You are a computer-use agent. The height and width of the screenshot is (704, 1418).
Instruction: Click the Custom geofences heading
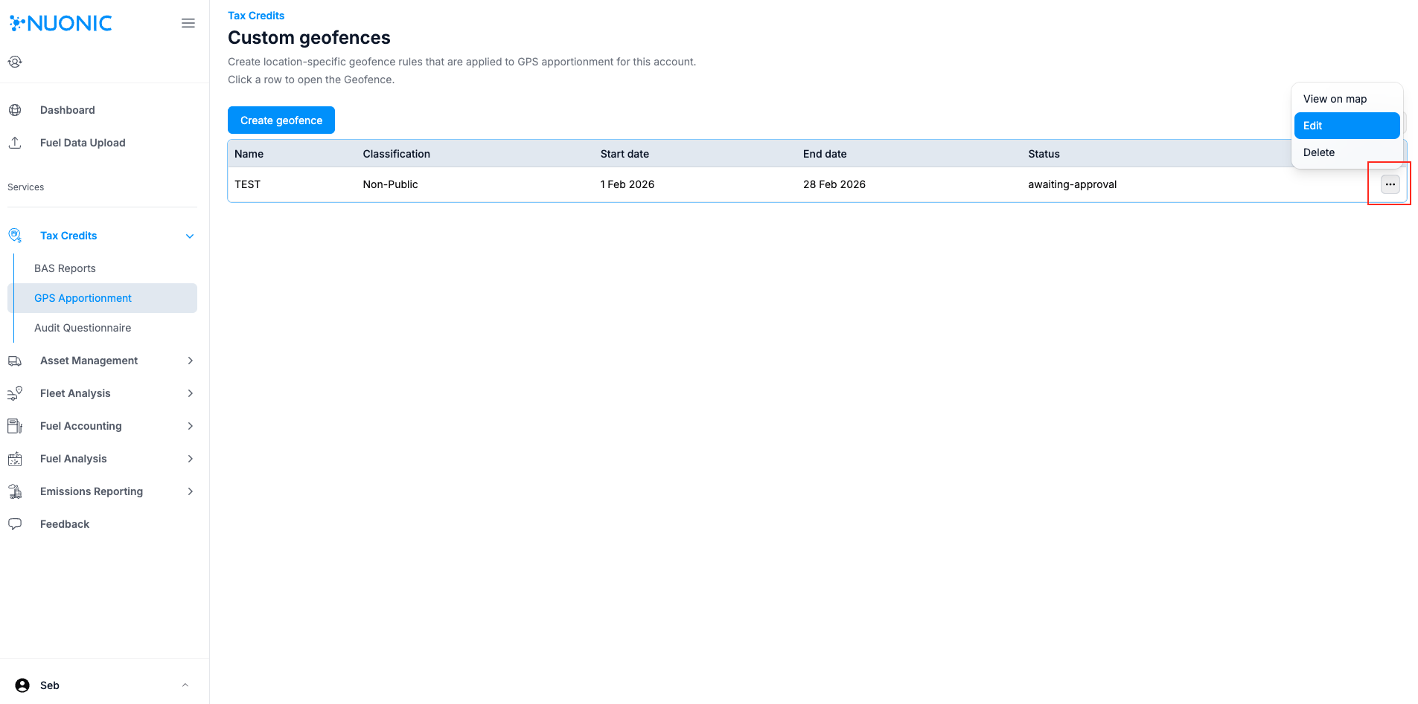309,38
